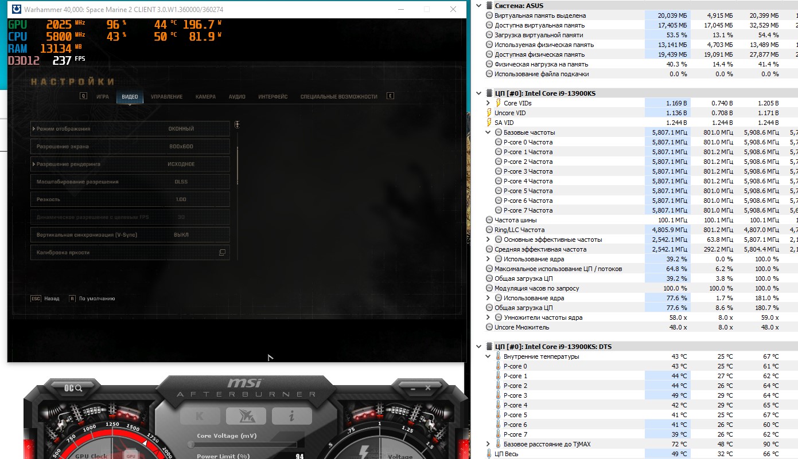The width and height of the screenshot is (798, 459).
Task: Expand the Основные эффективные частоты row
Action: (489, 240)
